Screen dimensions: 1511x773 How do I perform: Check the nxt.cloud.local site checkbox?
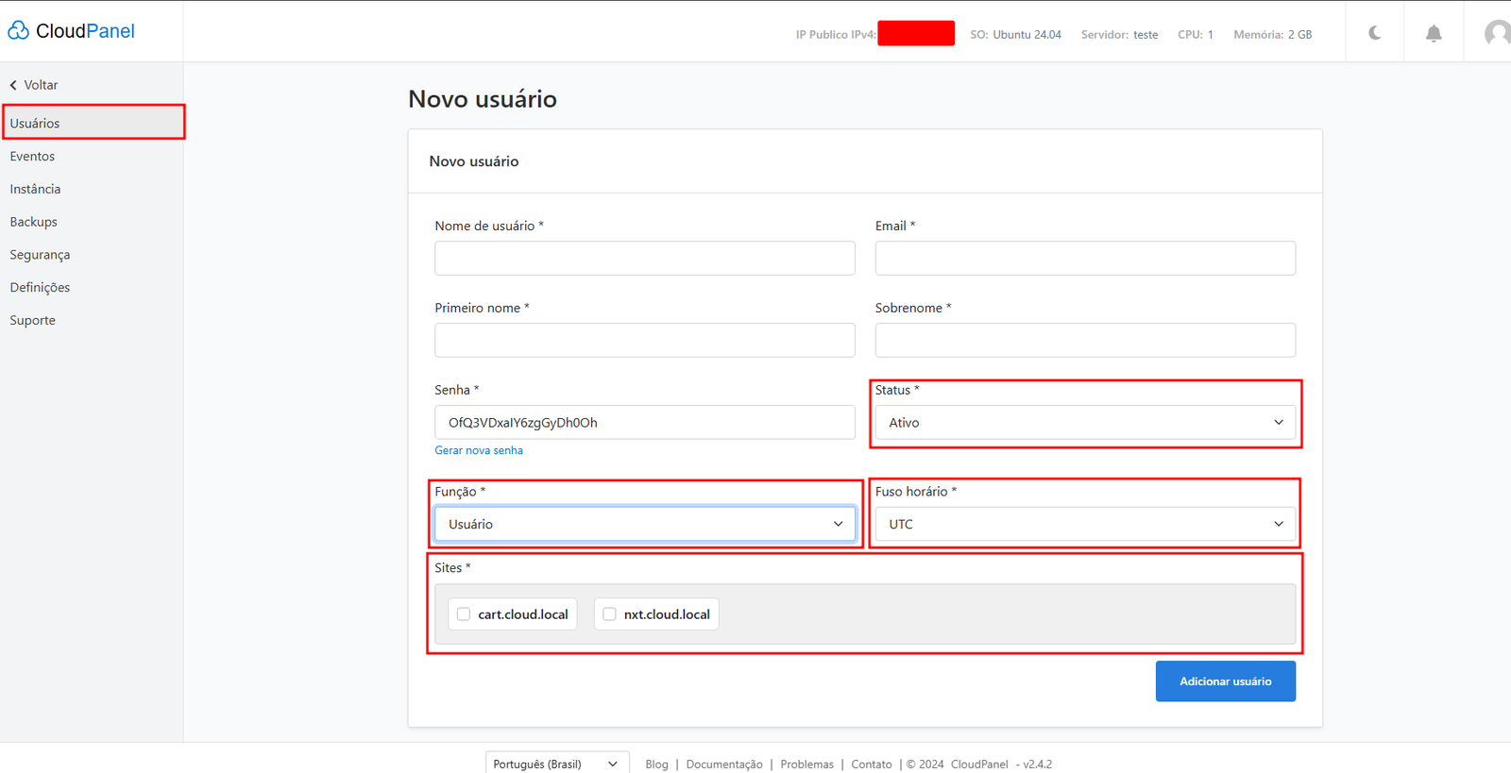609,614
